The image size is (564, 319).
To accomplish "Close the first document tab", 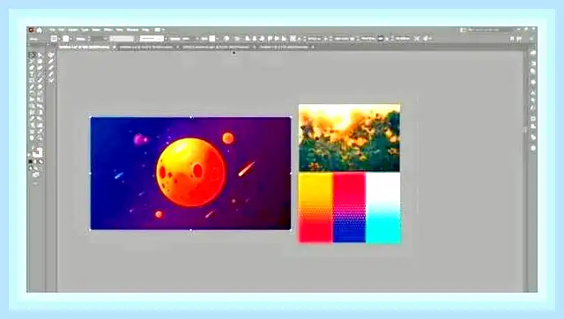I will (x=115, y=47).
